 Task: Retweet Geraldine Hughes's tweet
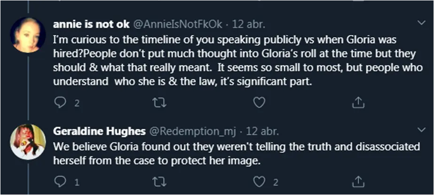pos(158,181)
